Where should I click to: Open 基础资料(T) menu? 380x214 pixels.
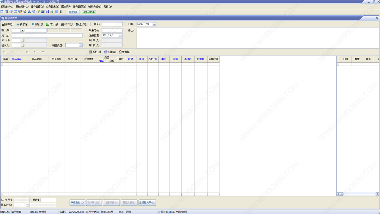click(22, 7)
